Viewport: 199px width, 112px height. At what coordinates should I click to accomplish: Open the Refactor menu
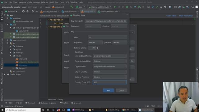click(44, 2)
